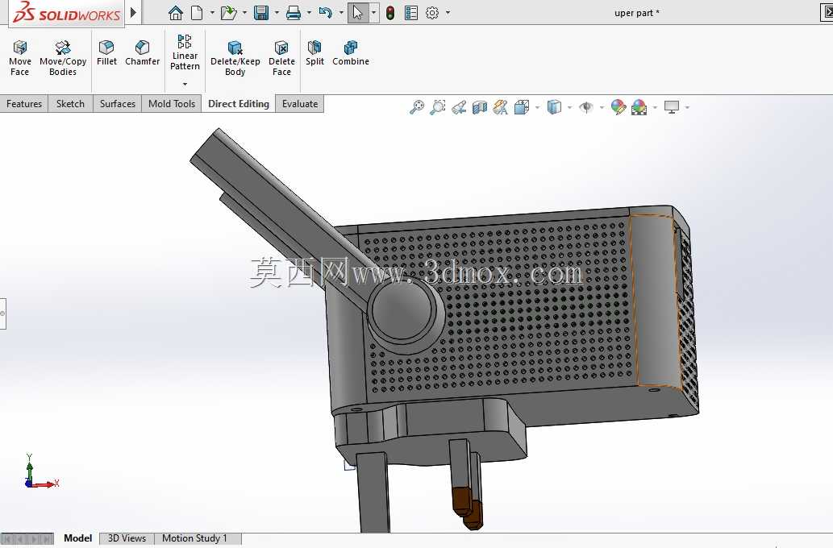This screenshot has height=548, width=833.
Task: Expand Display Style dropdown arrow
Action: tap(569, 107)
